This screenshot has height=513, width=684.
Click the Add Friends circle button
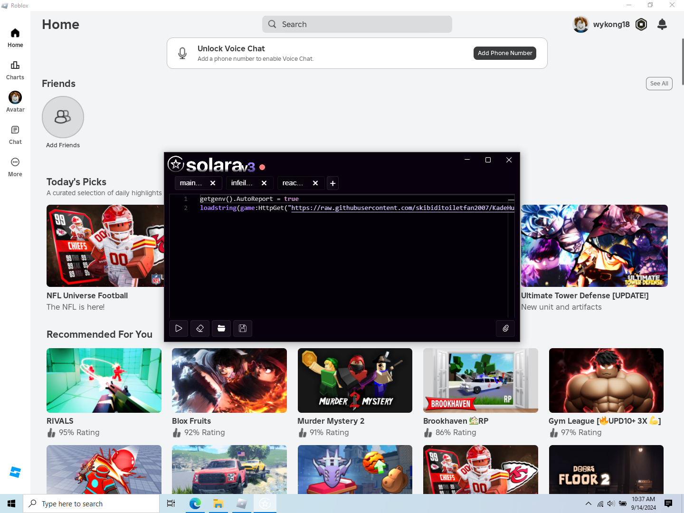click(x=63, y=117)
